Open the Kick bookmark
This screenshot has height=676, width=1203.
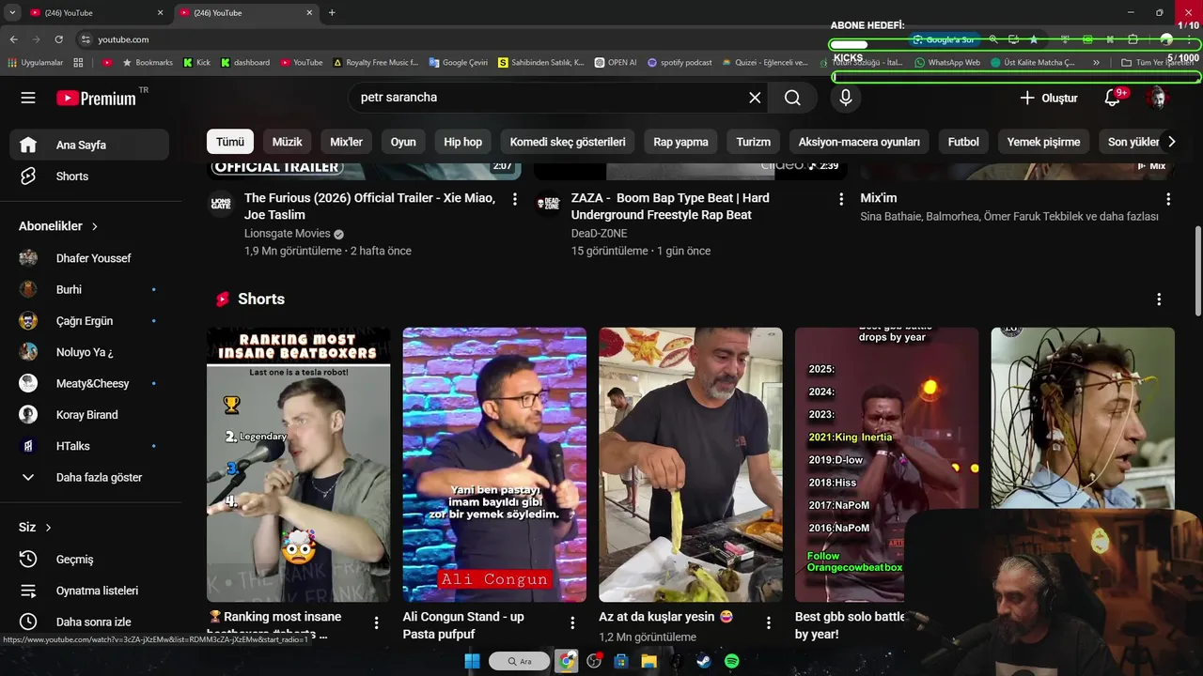(196, 63)
